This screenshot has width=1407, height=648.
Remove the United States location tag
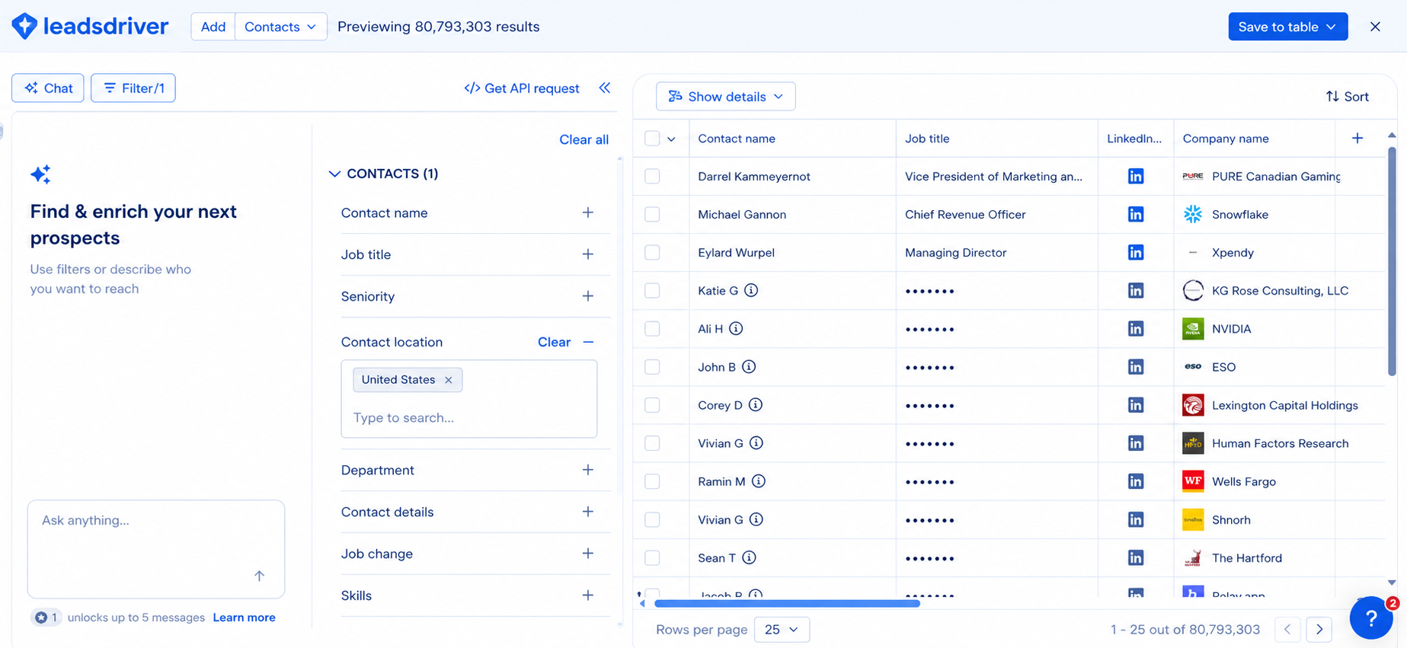(449, 380)
